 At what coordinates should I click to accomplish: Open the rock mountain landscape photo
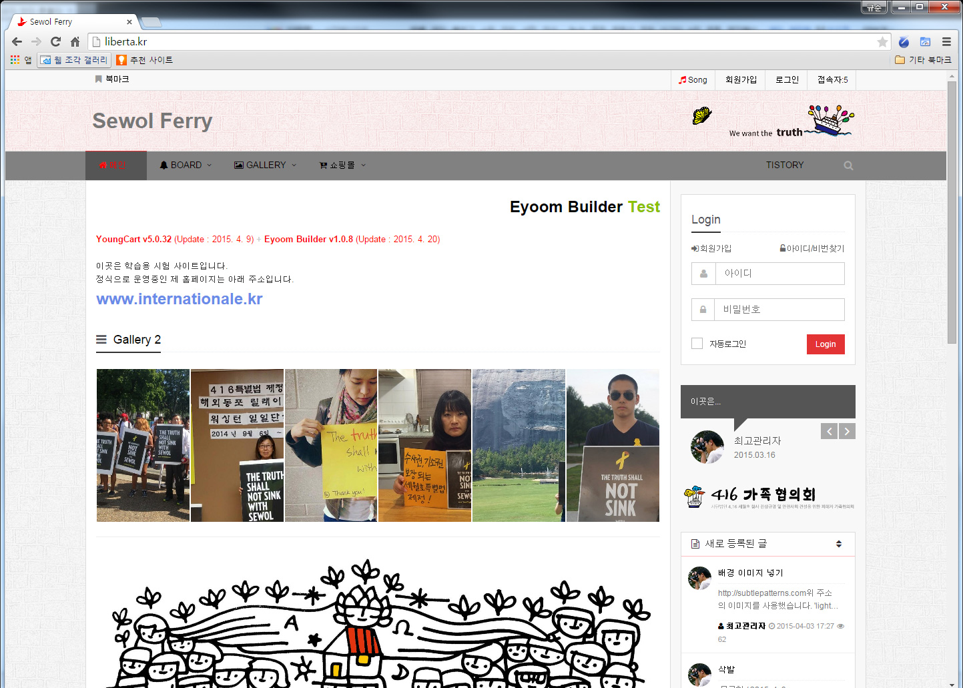(519, 445)
